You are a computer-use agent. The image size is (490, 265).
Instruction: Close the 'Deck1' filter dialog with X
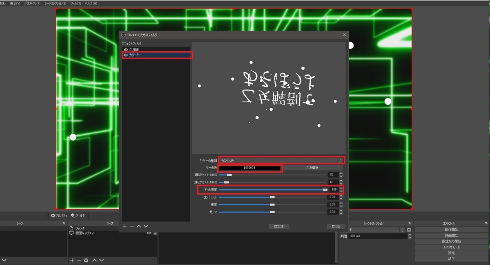coord(345,35)
